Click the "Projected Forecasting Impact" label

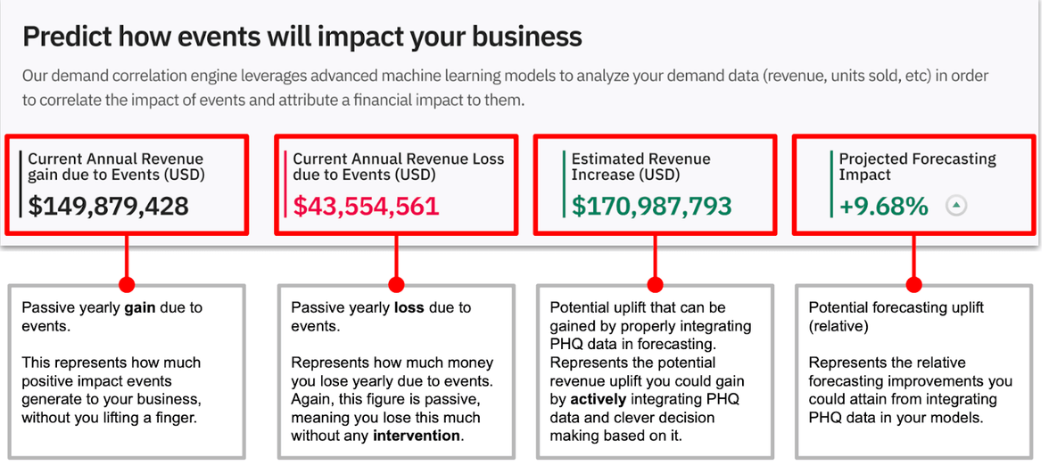point(917,167)
